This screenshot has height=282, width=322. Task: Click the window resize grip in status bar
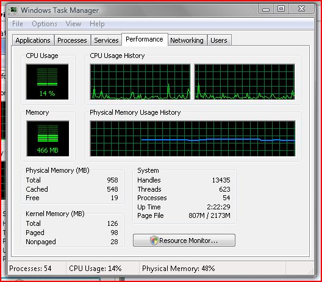[x=310, y=271]
